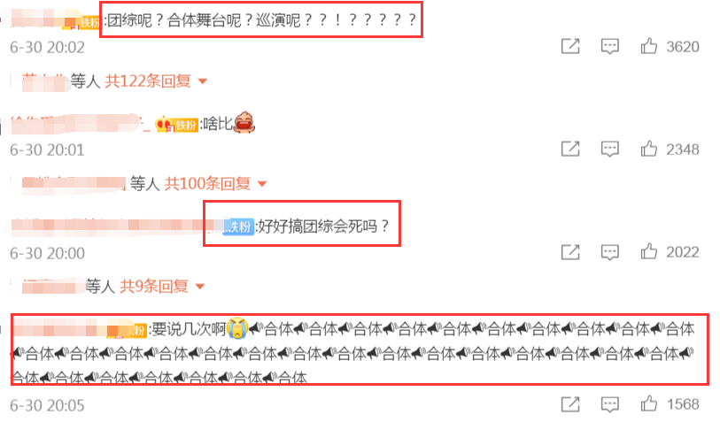Click the blue 铁粉 badge
This screenshot has width=720, height=422.
tap(238, 226)
